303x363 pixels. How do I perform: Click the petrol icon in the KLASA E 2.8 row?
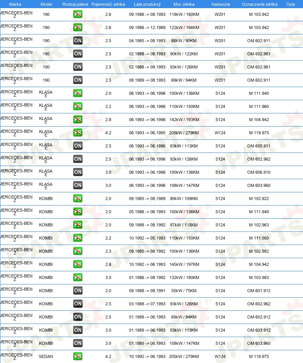tap(77, 120)
